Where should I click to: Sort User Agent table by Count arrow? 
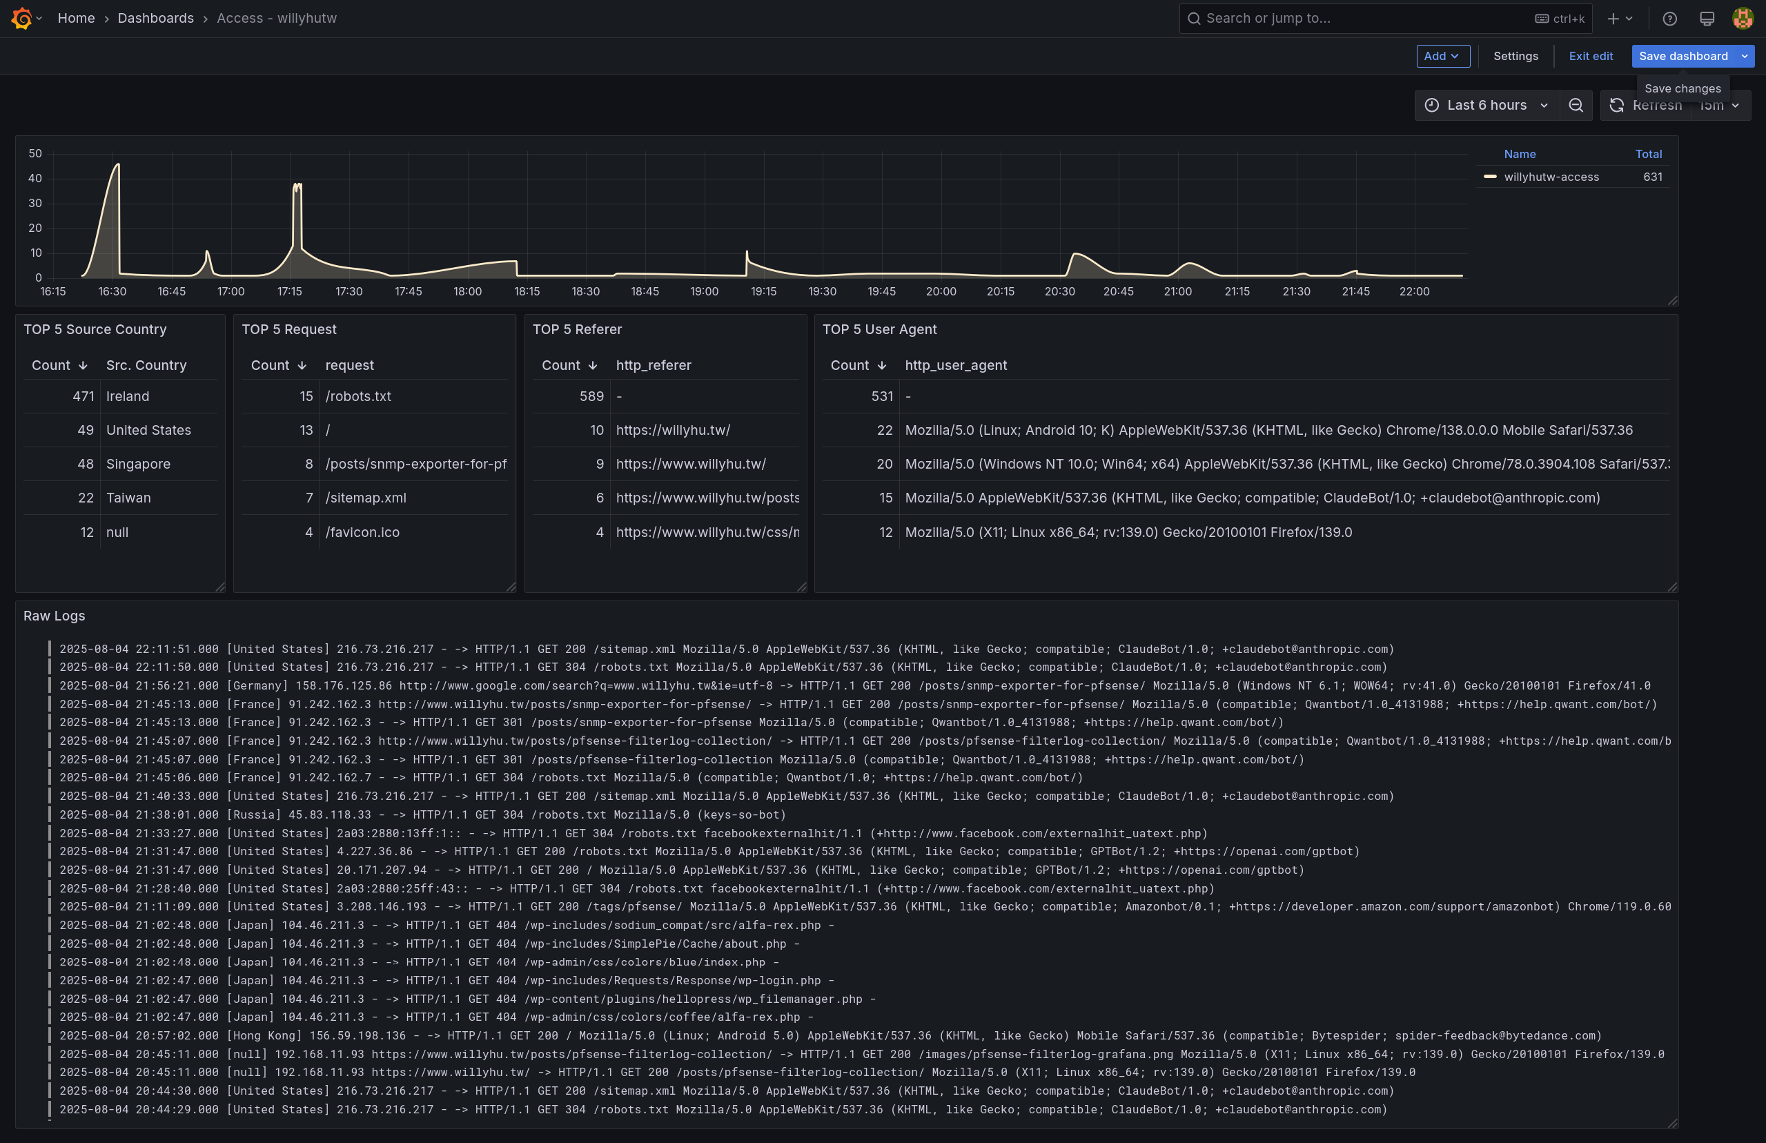[x=881, y=365]
